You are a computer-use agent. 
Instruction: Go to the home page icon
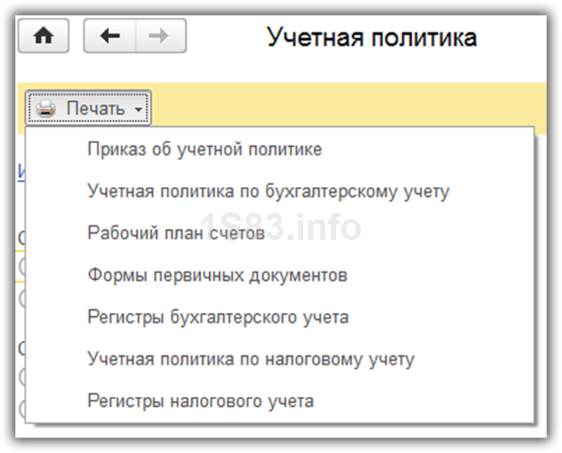click(43, 36)
